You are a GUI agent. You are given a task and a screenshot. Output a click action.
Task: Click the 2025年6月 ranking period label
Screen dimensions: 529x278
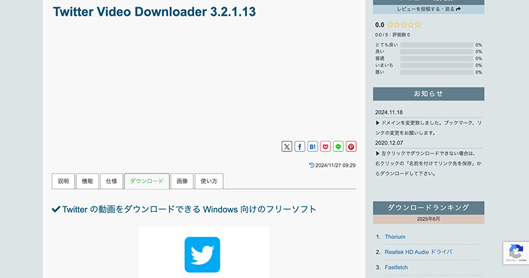point(428,219)
